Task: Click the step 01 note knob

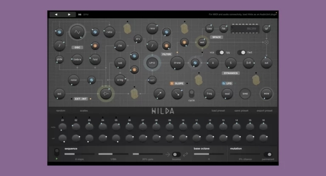Action: (62, 127)
